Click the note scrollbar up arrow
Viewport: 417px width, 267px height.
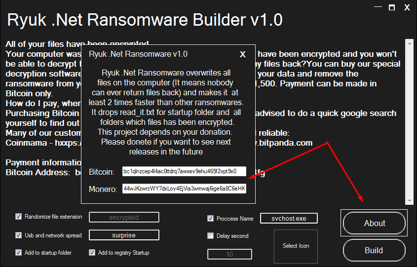click(x=409, y=43)
